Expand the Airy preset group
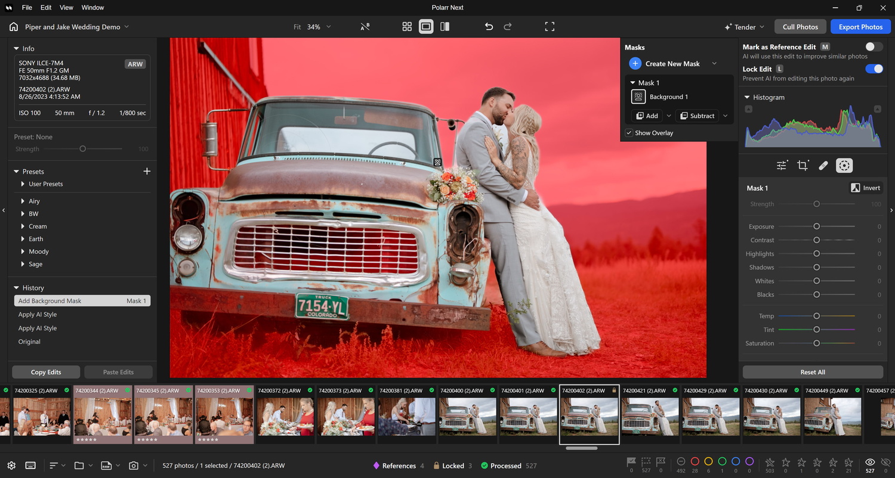 23,201
